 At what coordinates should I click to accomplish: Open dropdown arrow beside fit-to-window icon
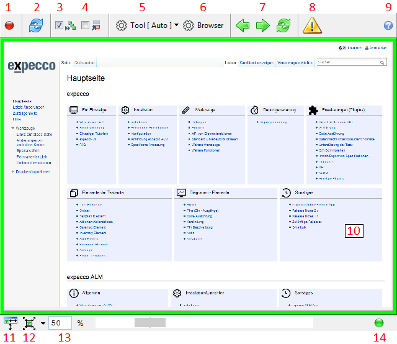pos(42,323)
